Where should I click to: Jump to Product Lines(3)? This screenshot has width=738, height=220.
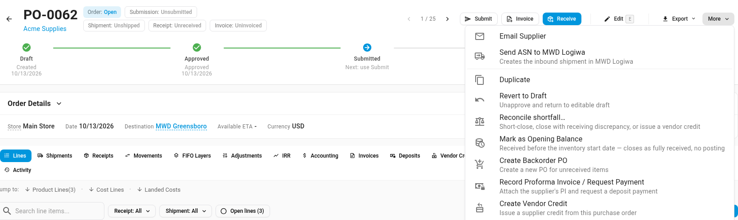coord(50,190)
